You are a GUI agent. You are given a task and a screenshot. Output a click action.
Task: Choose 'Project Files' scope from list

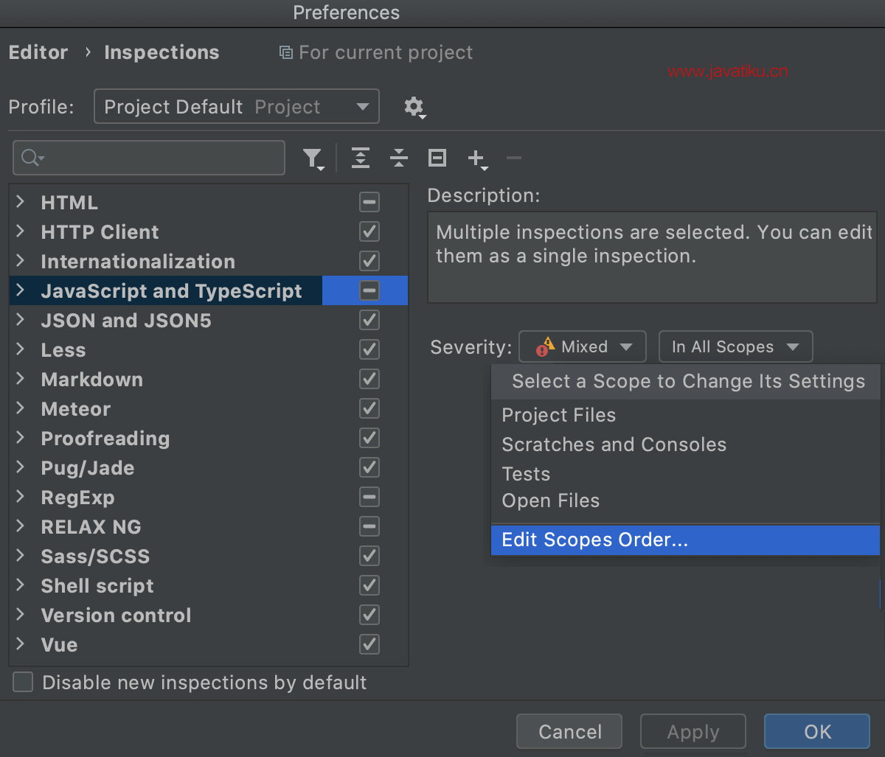[558, 415]
